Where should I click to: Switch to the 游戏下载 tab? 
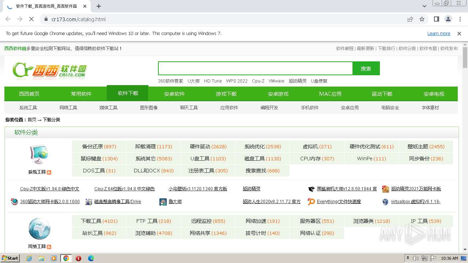(x=226, y=94)
